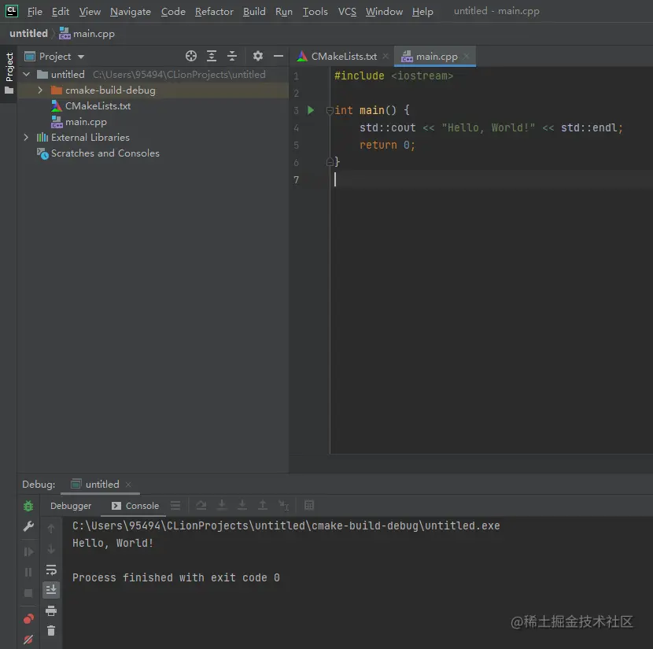Click the Force Step Into debug icon
The width and height of the screenshot is (653, 649).
(242, 505)
